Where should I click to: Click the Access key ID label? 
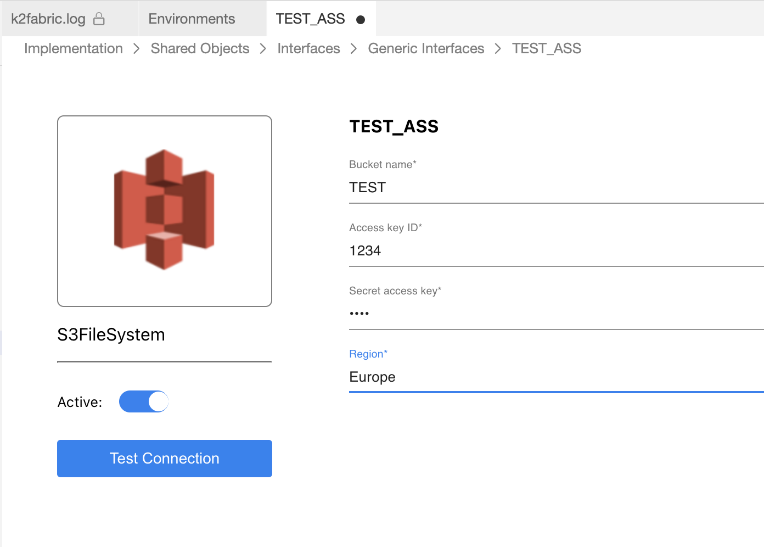(x=385, y=227)
